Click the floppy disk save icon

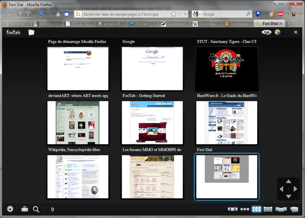click(x=258, y=14)
